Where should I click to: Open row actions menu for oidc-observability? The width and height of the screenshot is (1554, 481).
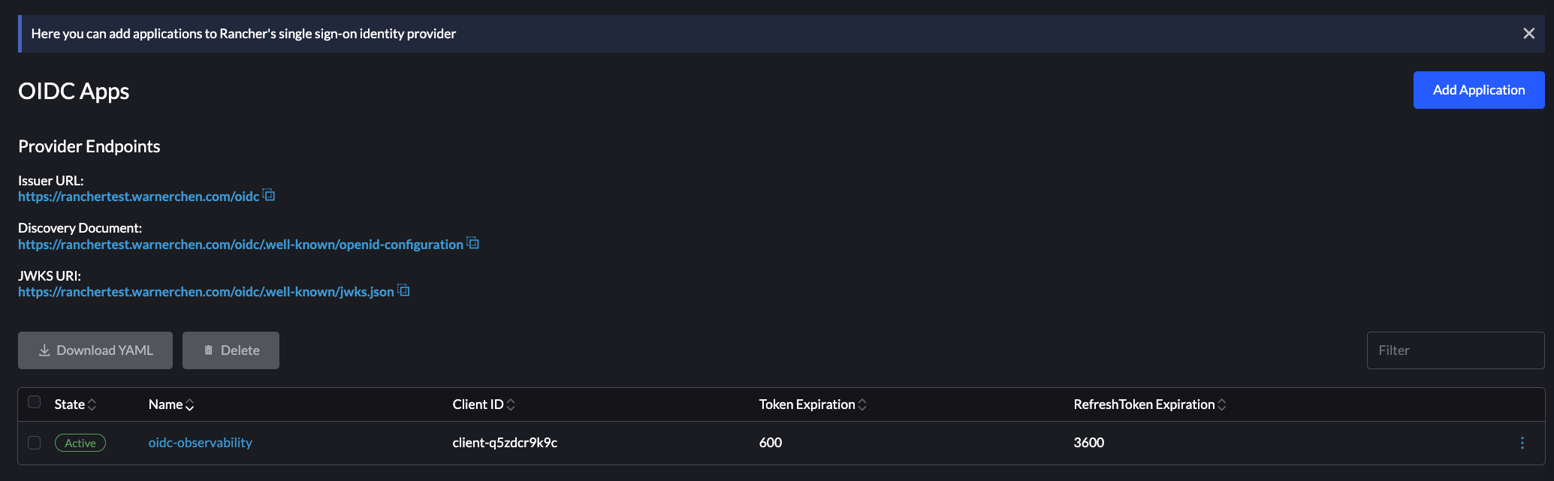(x=1522, y=443)
